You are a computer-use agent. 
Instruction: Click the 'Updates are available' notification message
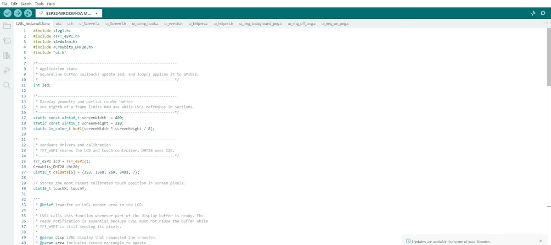tap(451, 241)
